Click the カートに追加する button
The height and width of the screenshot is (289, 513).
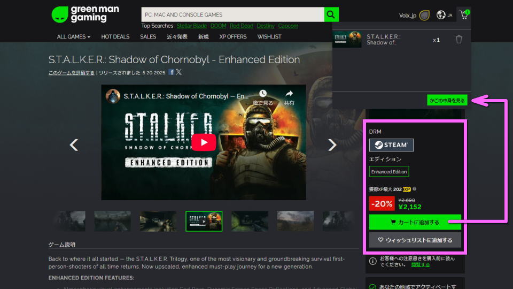tap(415, 222)
